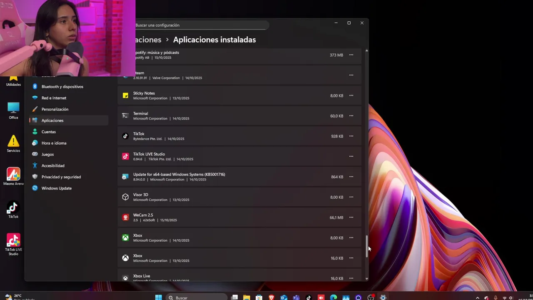533x300 pixels.
Task: Click Spotify's 373 MB size value
Action: tap(336, 55)
